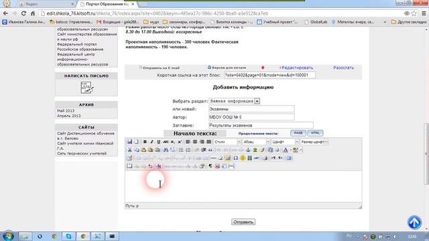Click the blue scroll-to-top arrow

tap(414, 222)
